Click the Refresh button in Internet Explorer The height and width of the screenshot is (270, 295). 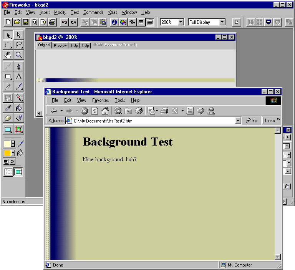coord(94,111)
